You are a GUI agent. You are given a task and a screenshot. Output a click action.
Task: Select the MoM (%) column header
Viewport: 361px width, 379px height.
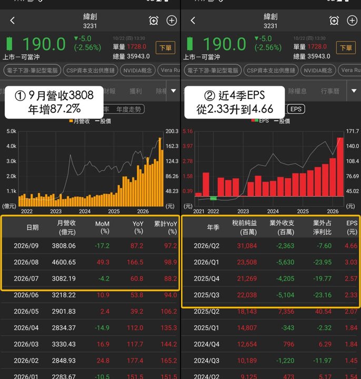pyautogui.click(x=103, y=228)
